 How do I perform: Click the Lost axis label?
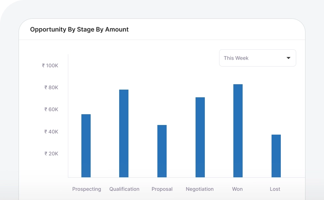point(275,189)
